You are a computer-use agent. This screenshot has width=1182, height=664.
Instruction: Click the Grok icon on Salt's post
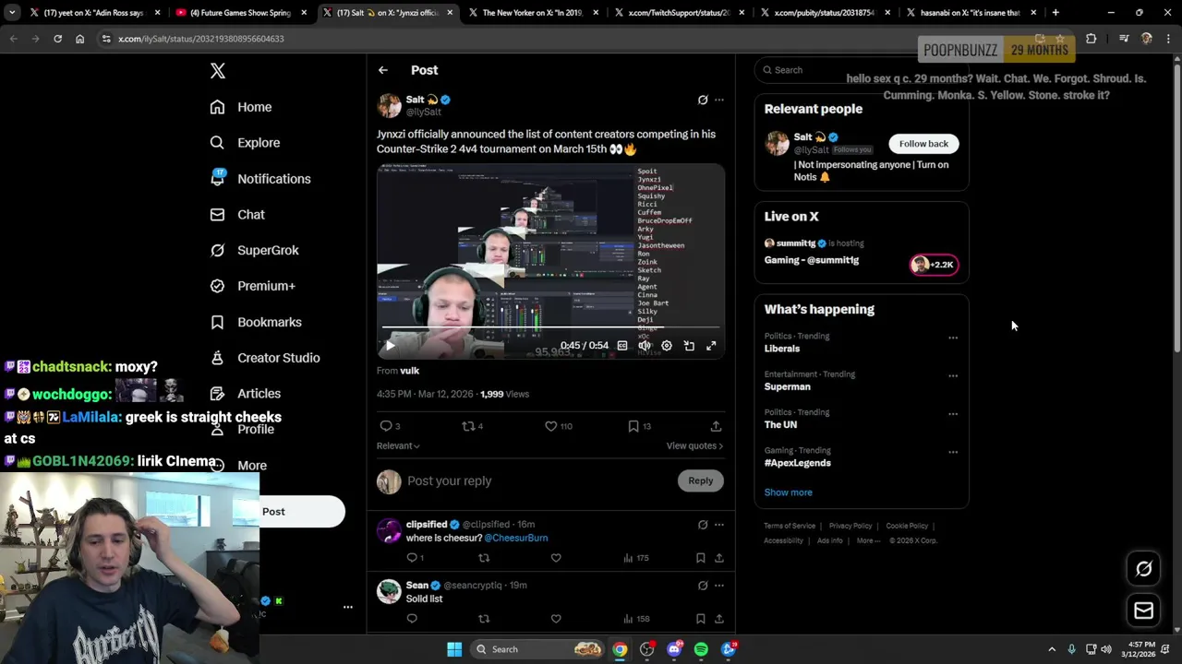tap(703, 100)
